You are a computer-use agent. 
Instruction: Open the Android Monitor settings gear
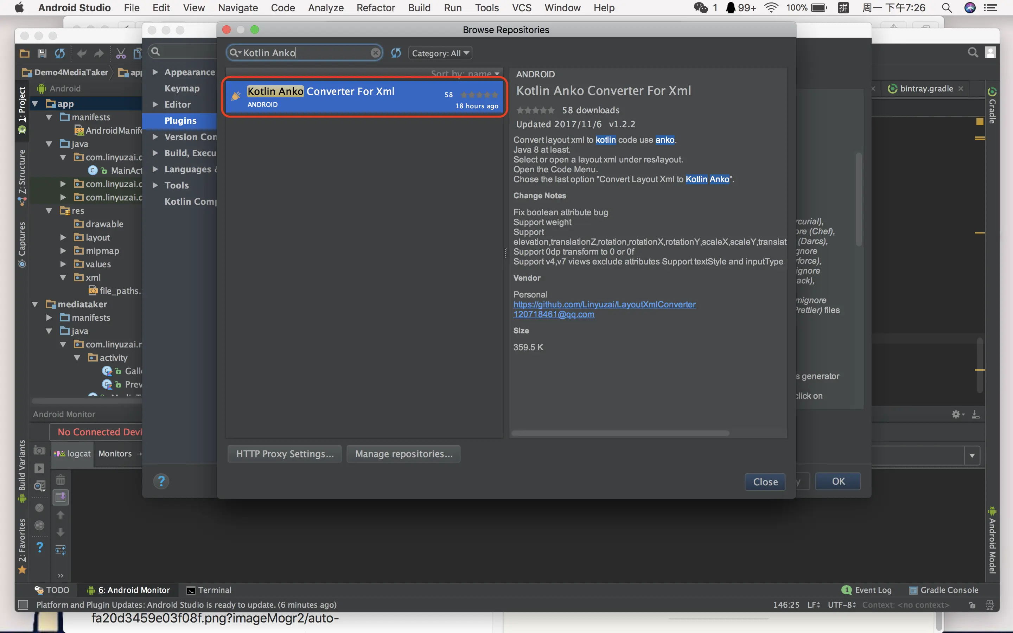pyautogui.click(x=956, y=414)
